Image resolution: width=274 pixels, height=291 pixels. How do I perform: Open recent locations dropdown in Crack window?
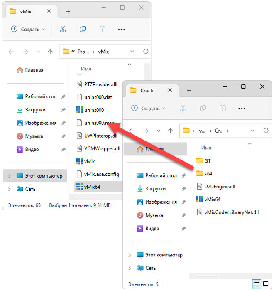tap(159, 131)
